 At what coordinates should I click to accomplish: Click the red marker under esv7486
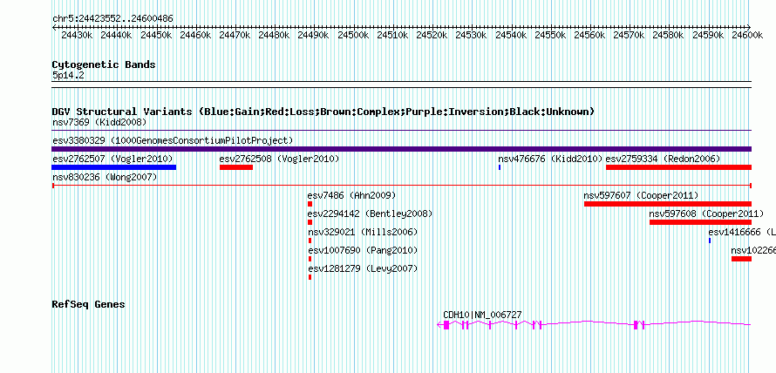point(310,204)
